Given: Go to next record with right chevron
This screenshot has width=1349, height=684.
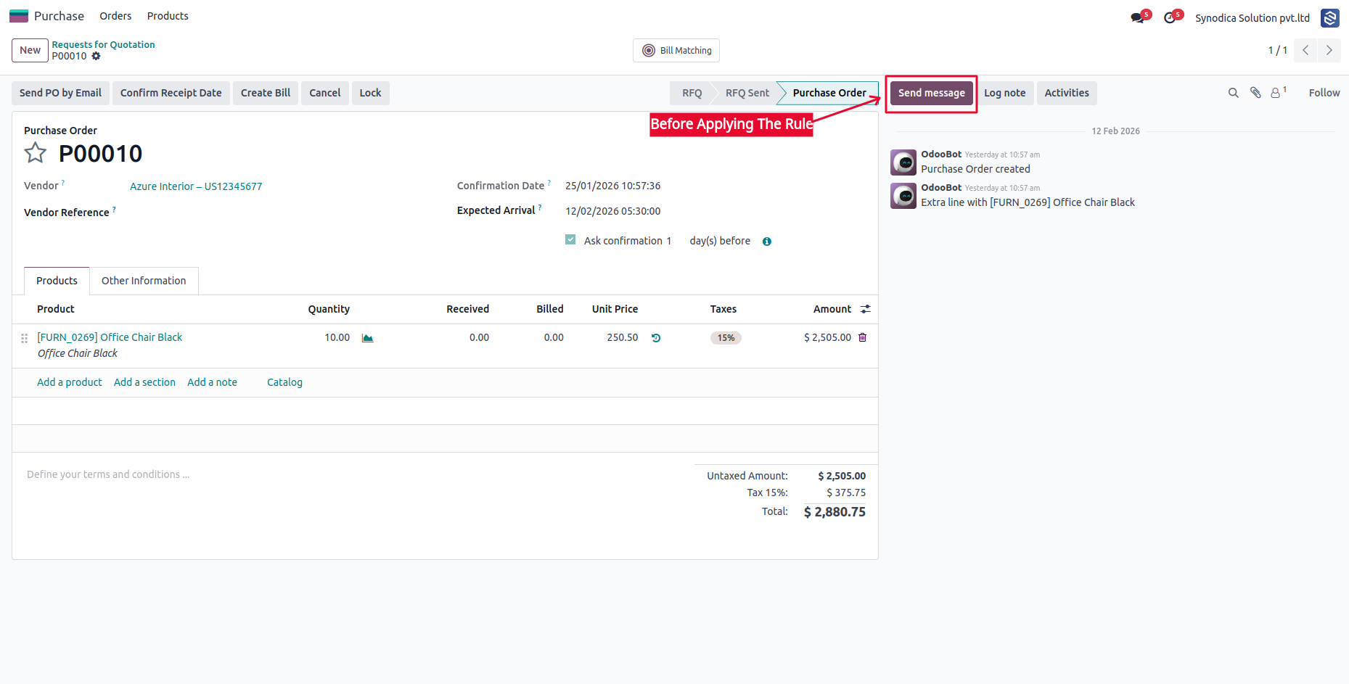Looking at the screenshot, I should 1329,50.
